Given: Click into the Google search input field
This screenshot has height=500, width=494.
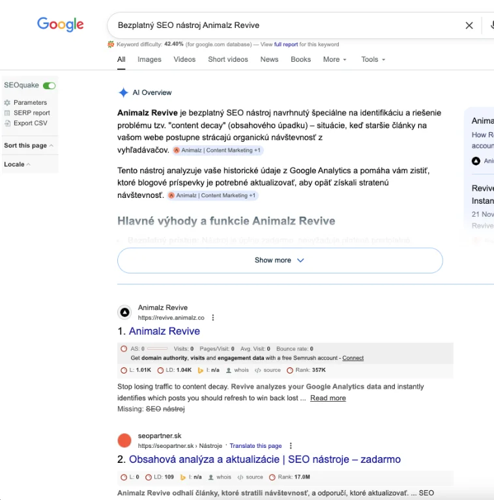Looking at the screenshot, I should click(280, 25).
